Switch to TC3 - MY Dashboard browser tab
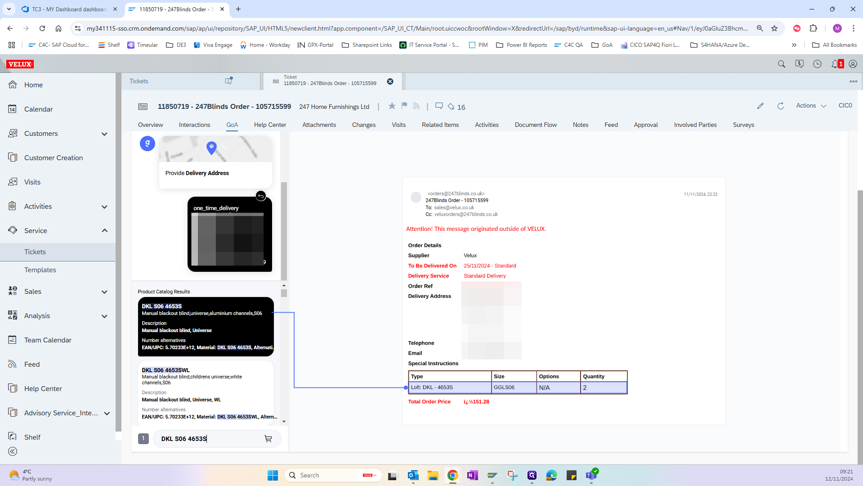Image resolution: width=863 pixels, height=486 pixels. (70, 9)
